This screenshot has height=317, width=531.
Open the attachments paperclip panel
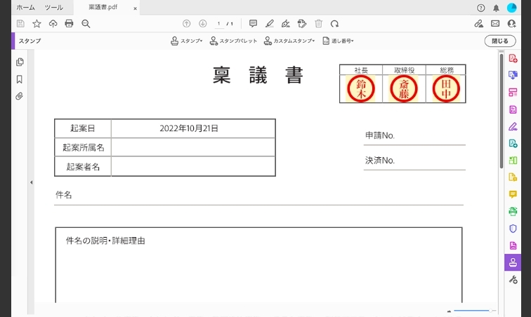[x=19, y=96]
